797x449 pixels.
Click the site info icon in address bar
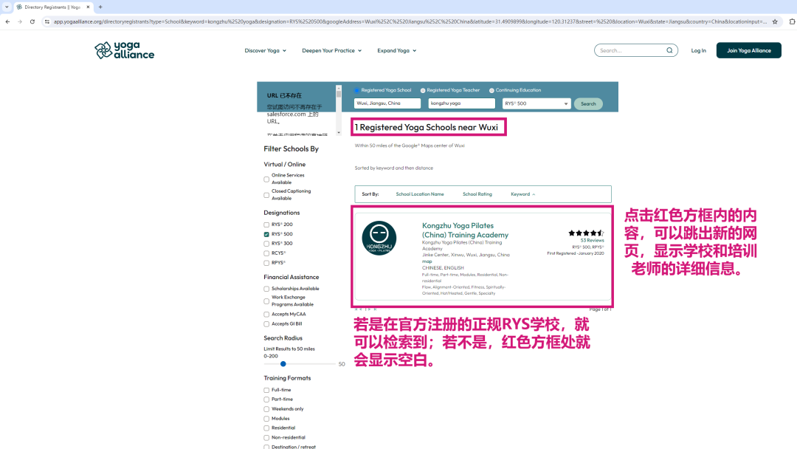coord(46,21)
